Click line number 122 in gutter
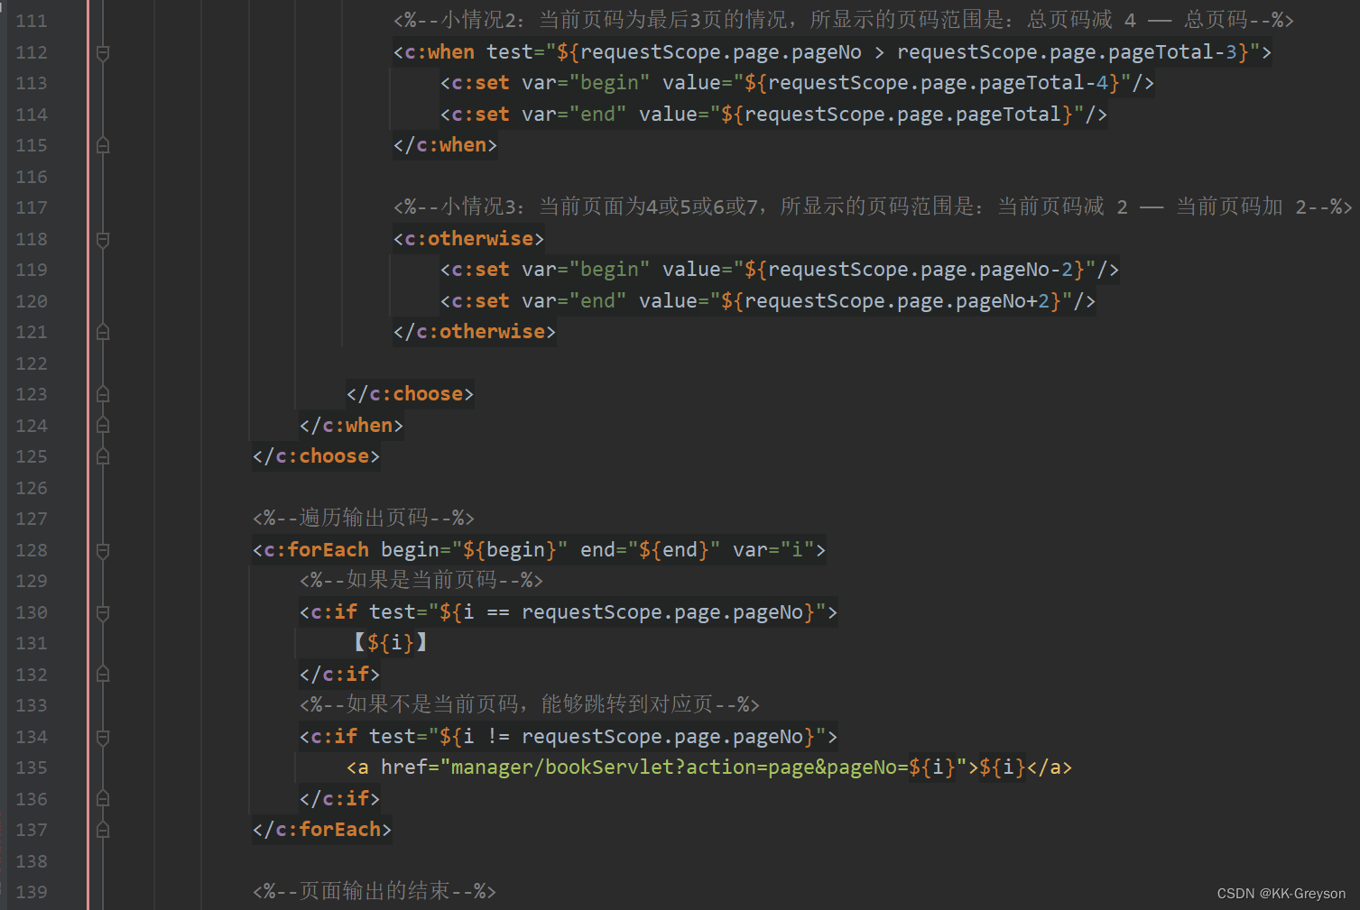 tap(32, 363)
